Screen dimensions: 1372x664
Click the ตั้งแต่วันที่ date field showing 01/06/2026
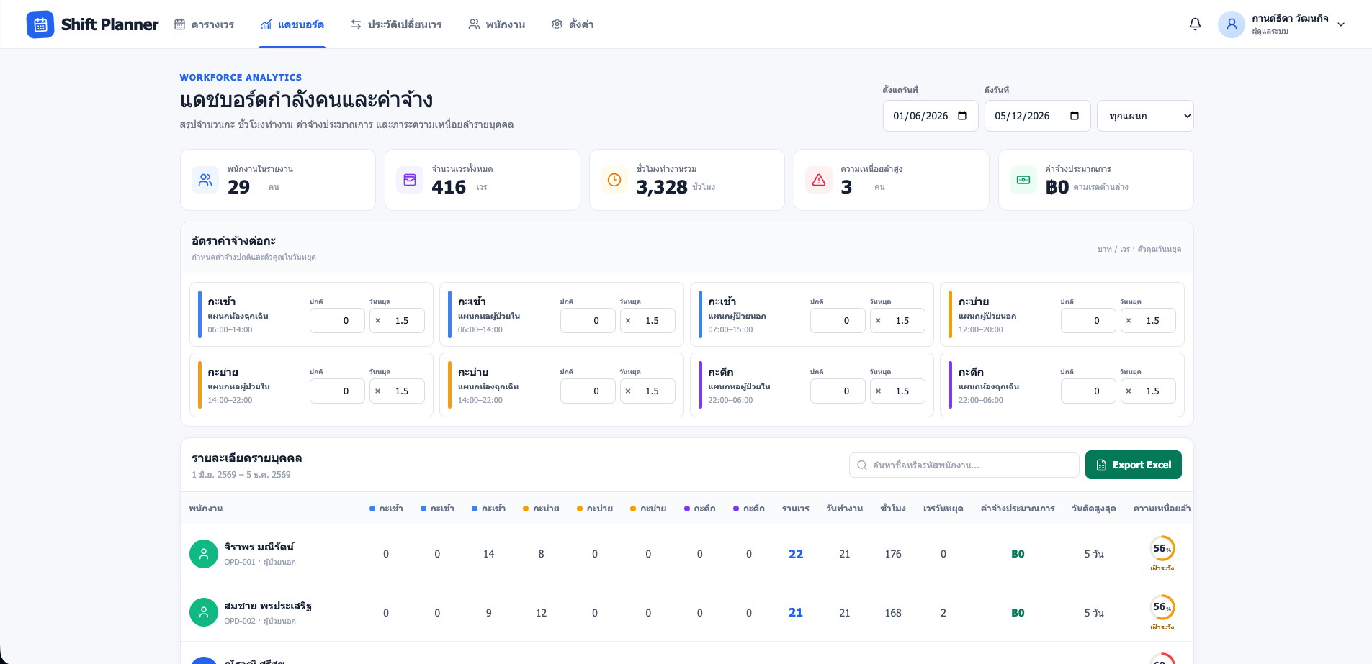point(931,116)
